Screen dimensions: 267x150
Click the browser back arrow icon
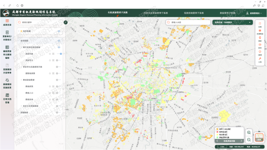coord(4,6)
